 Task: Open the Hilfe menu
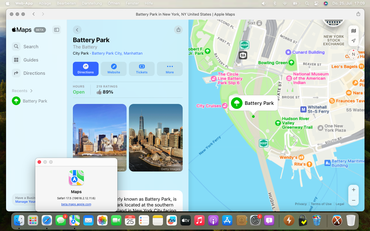coord(149,3)
